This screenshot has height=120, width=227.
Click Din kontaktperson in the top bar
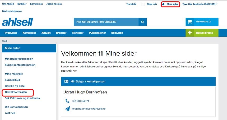(x=12, y=11)
